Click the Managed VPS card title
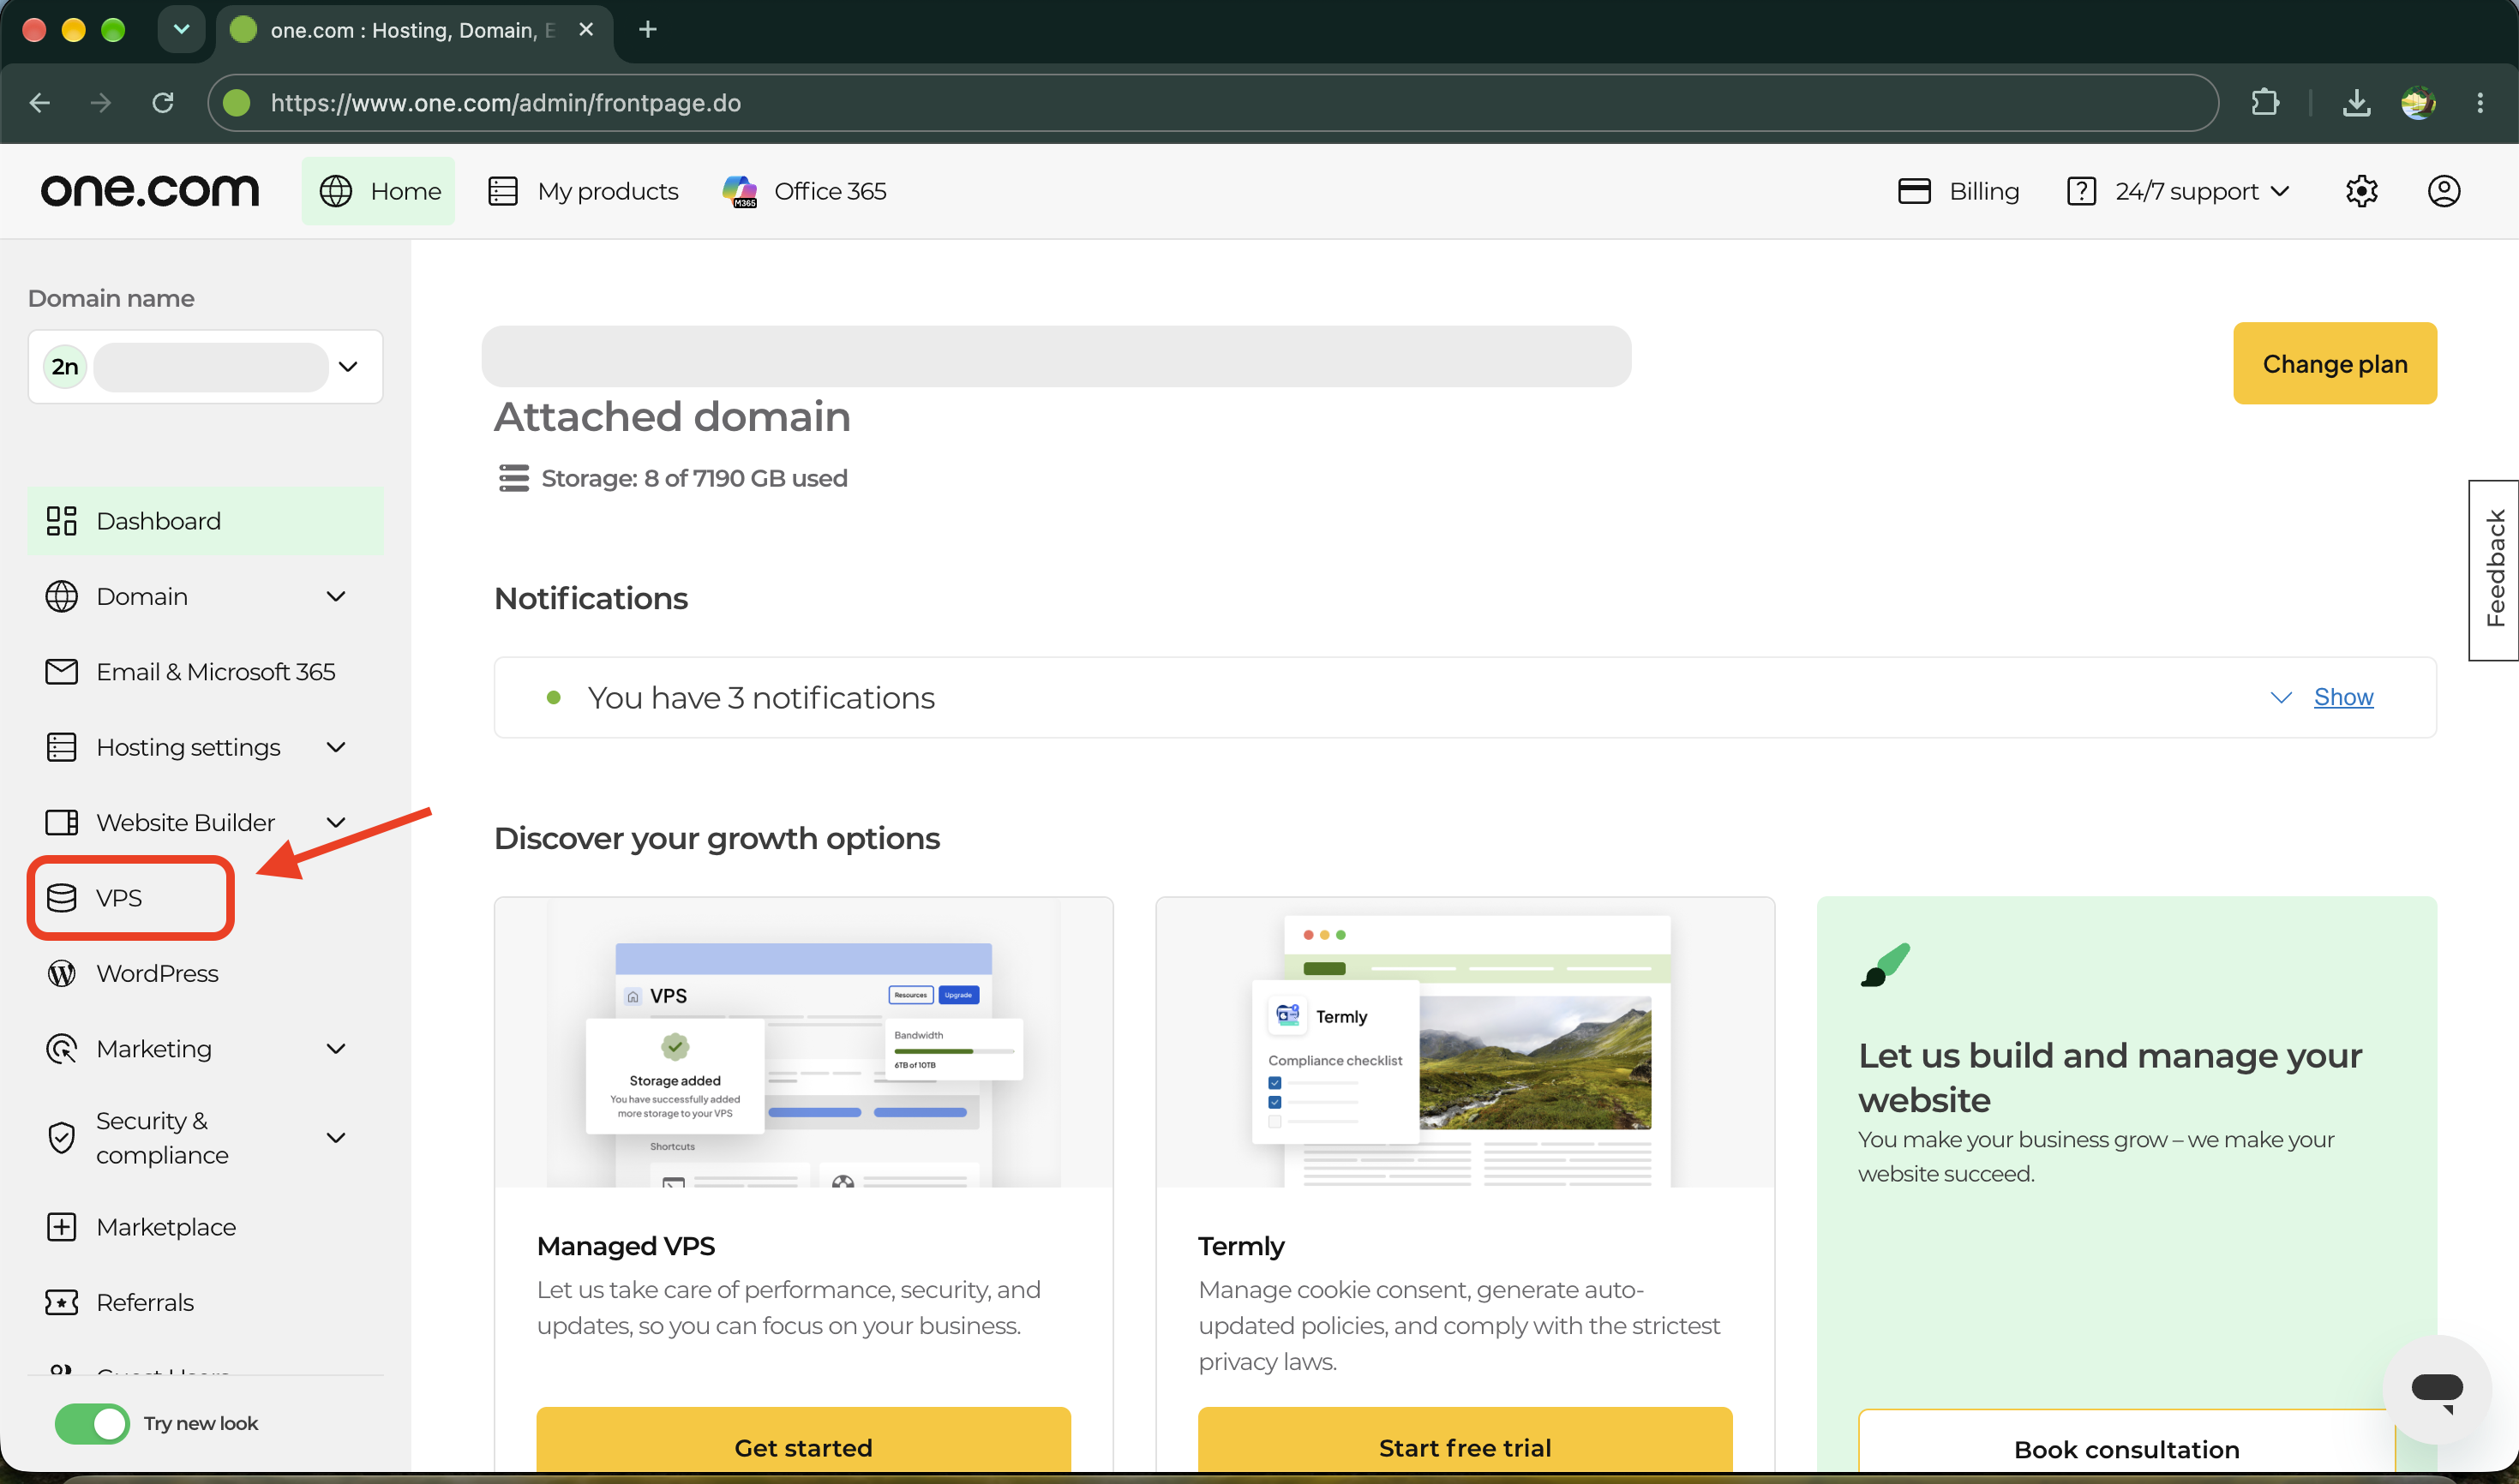The width and height of the screenshot is (2519, 1484). click(x=626, y=1247)
